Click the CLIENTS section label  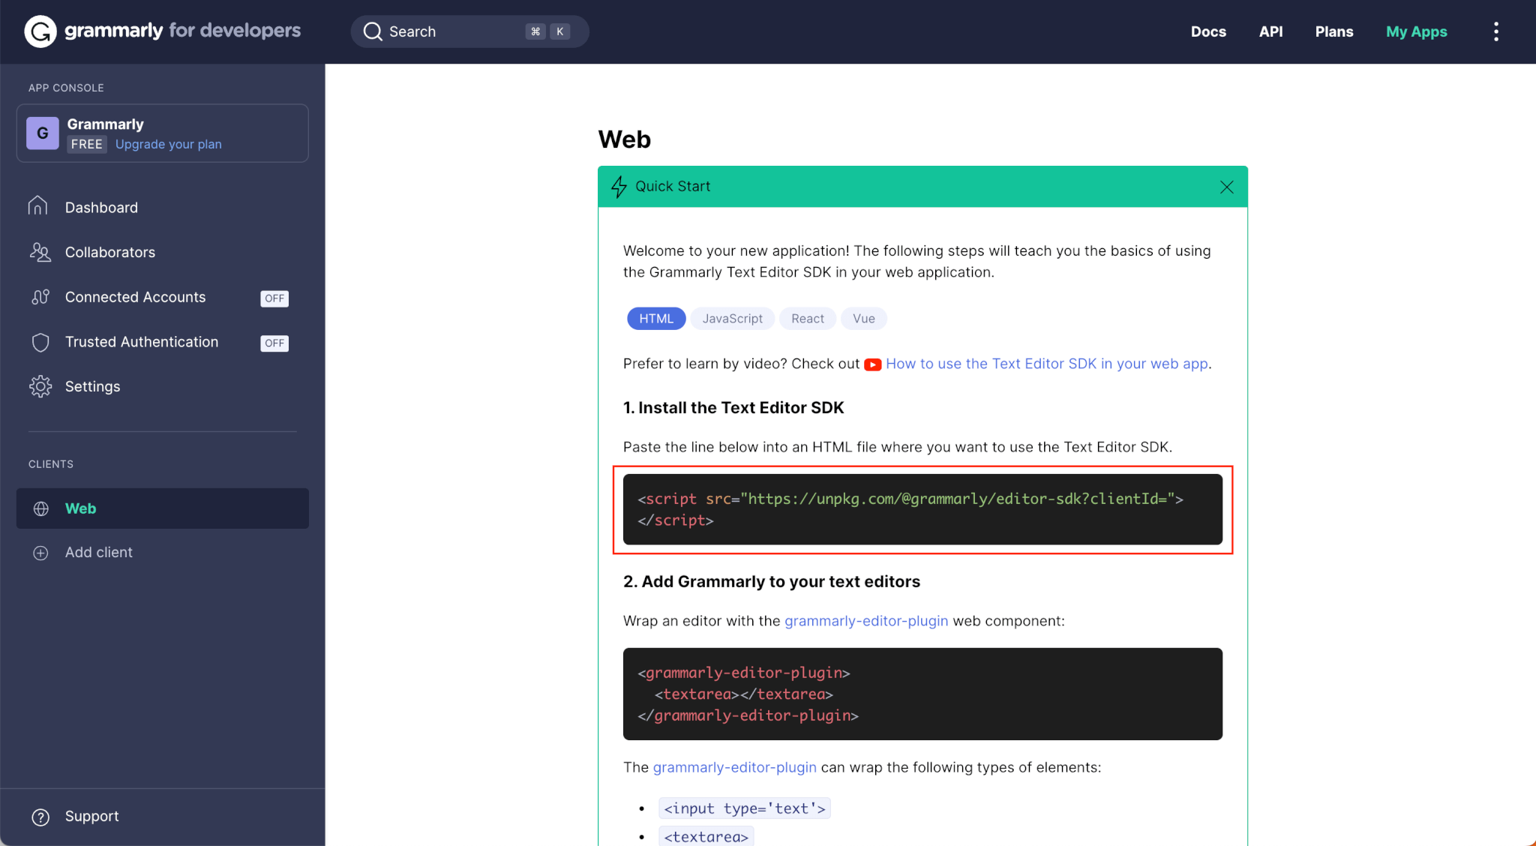(x=51, y=464)
